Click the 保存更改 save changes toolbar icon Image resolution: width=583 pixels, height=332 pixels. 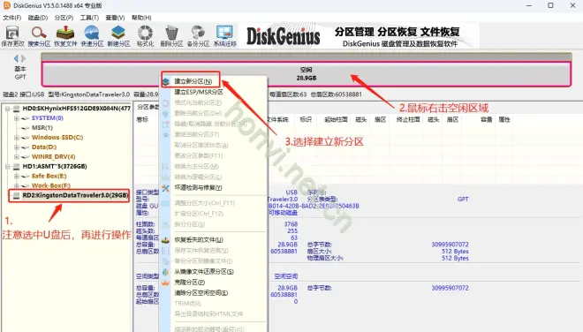[12, 36]
